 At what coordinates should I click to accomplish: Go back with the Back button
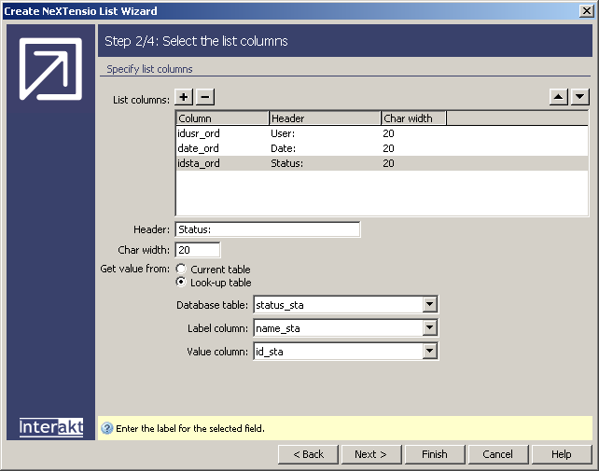308,454
